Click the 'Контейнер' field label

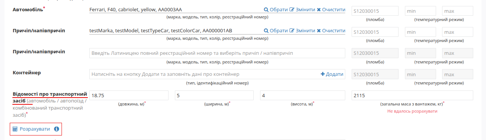point(27,72)
